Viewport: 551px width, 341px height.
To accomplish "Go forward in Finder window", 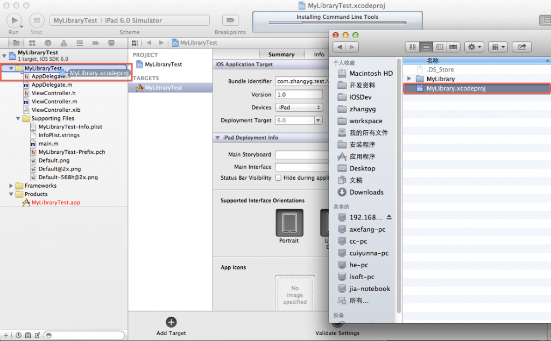I will pyautogui.click(x=352, y=47).
